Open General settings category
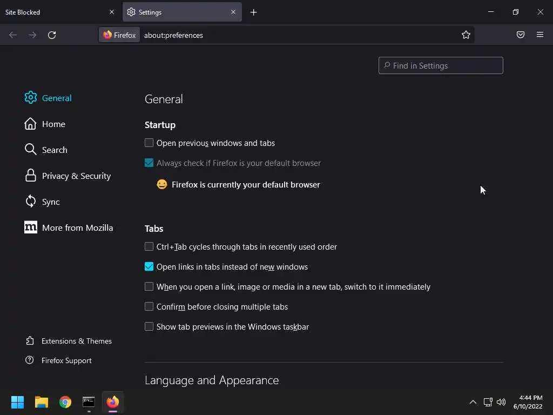 pos(48,98)
